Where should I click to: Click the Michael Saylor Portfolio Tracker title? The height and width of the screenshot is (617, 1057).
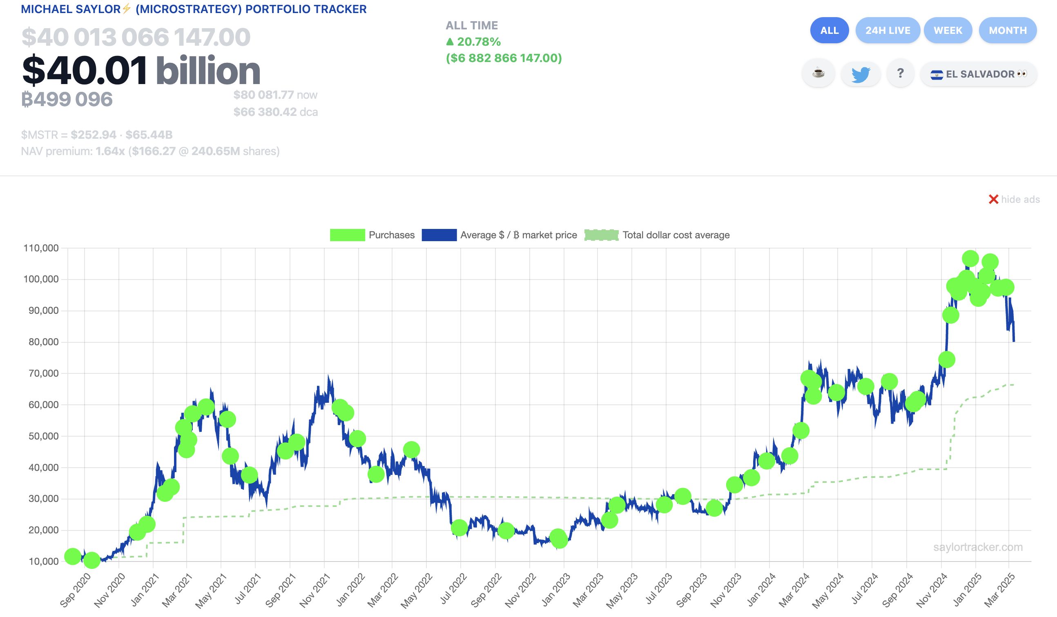click(194, 9)
